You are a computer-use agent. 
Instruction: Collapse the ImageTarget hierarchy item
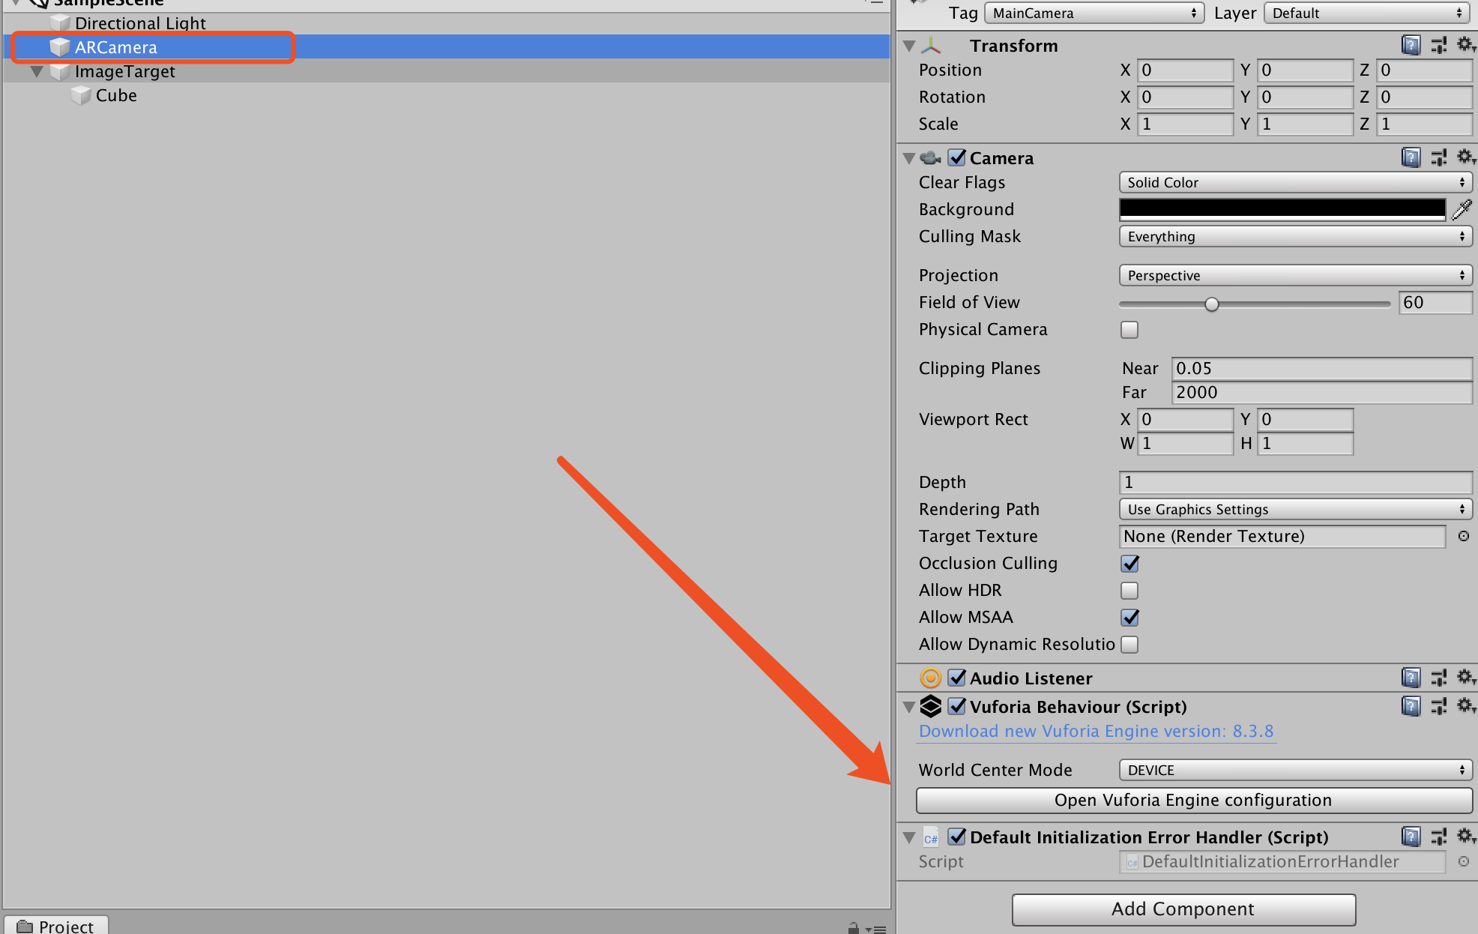(37, 71)
